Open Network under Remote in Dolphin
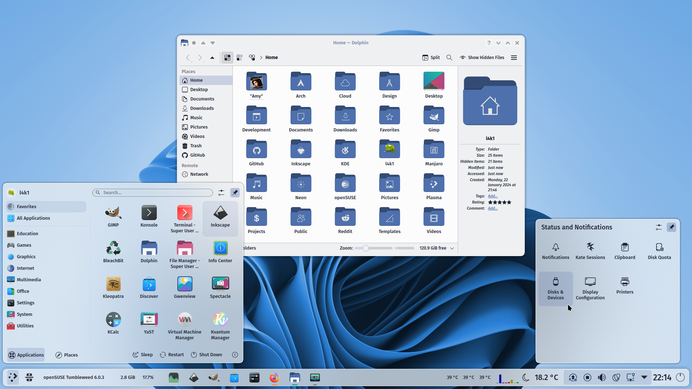The height and width of the screenshot is (389, 692). pos(206,174)
